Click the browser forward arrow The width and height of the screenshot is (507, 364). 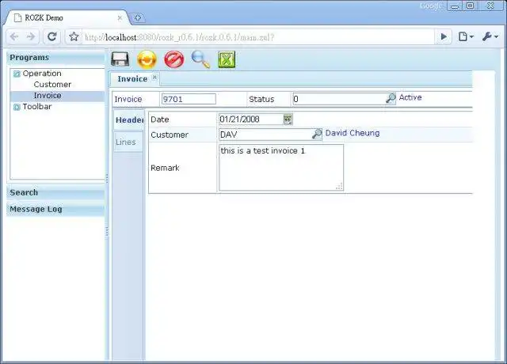point(31,37)
